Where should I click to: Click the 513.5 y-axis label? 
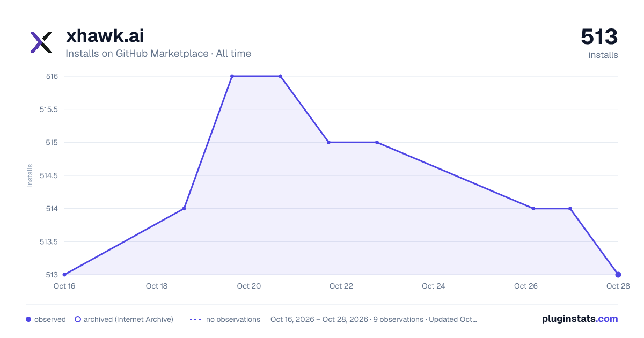point(49,241)
